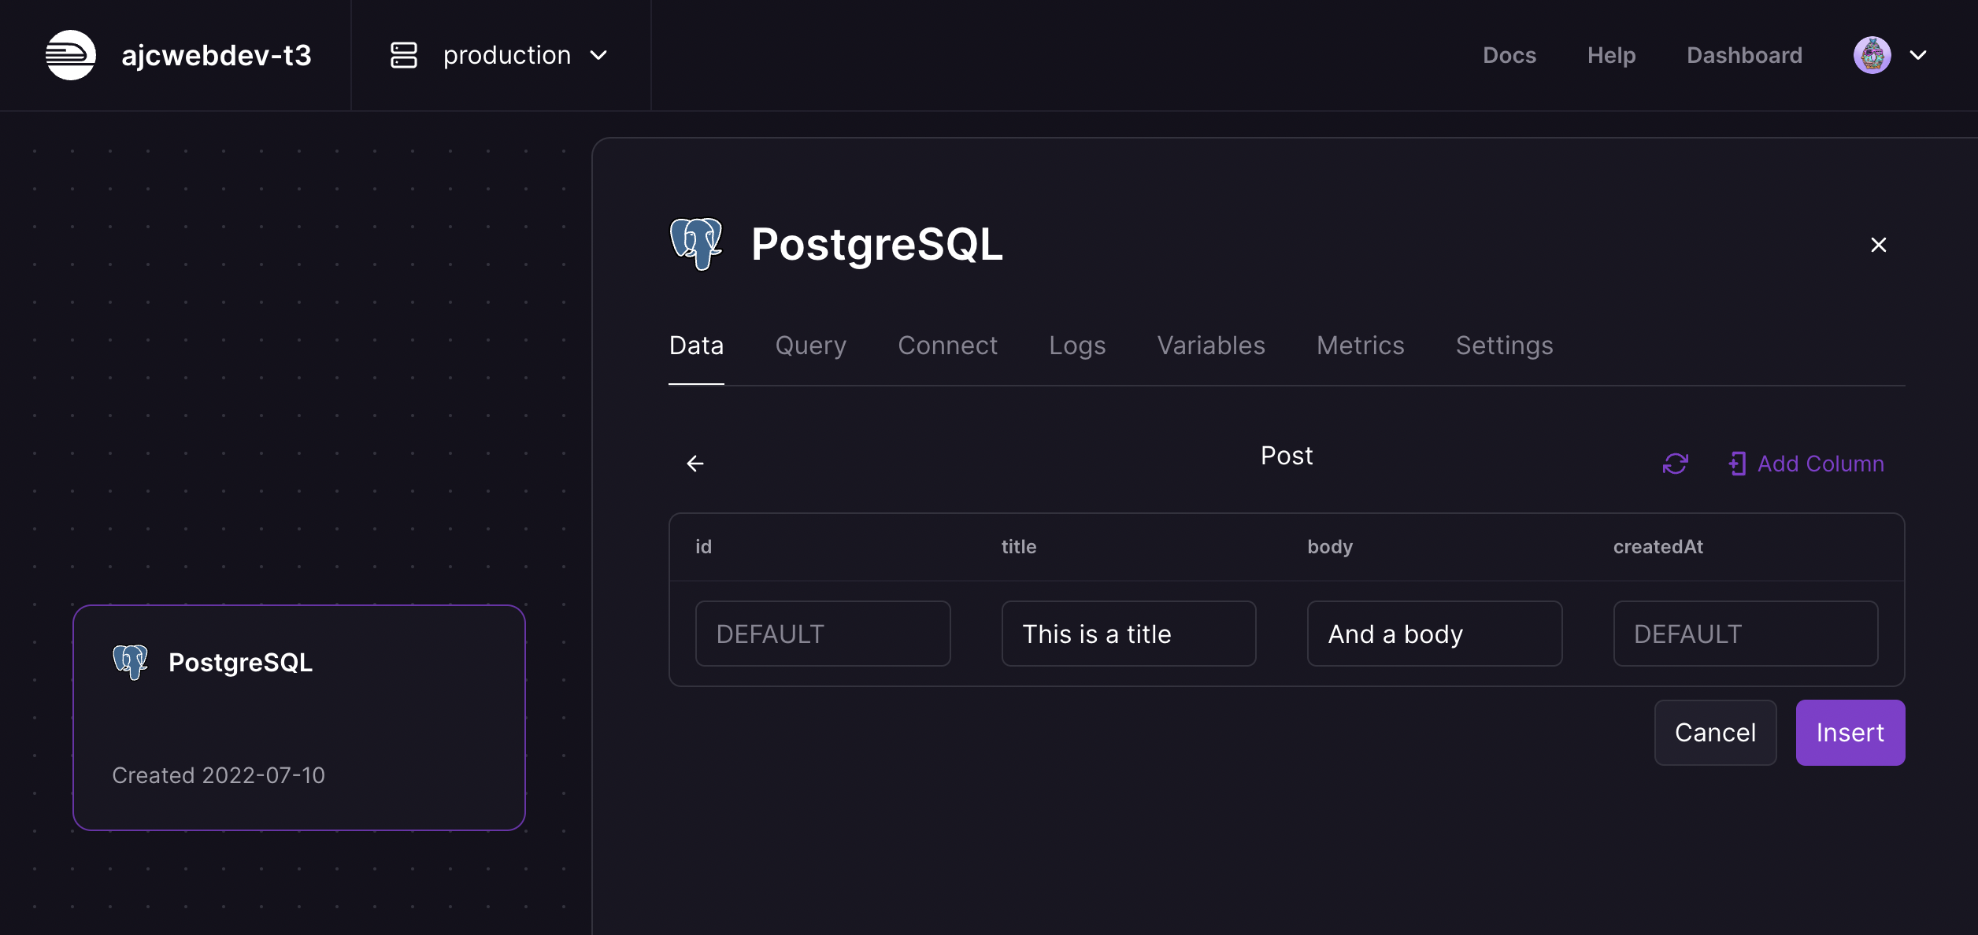Click the id column header

pyautogui.click(x=703, y=547)
